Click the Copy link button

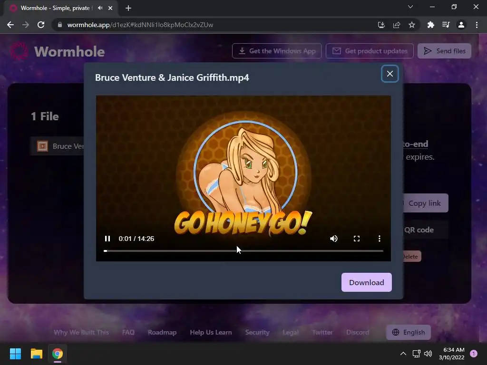coord(426,203)
